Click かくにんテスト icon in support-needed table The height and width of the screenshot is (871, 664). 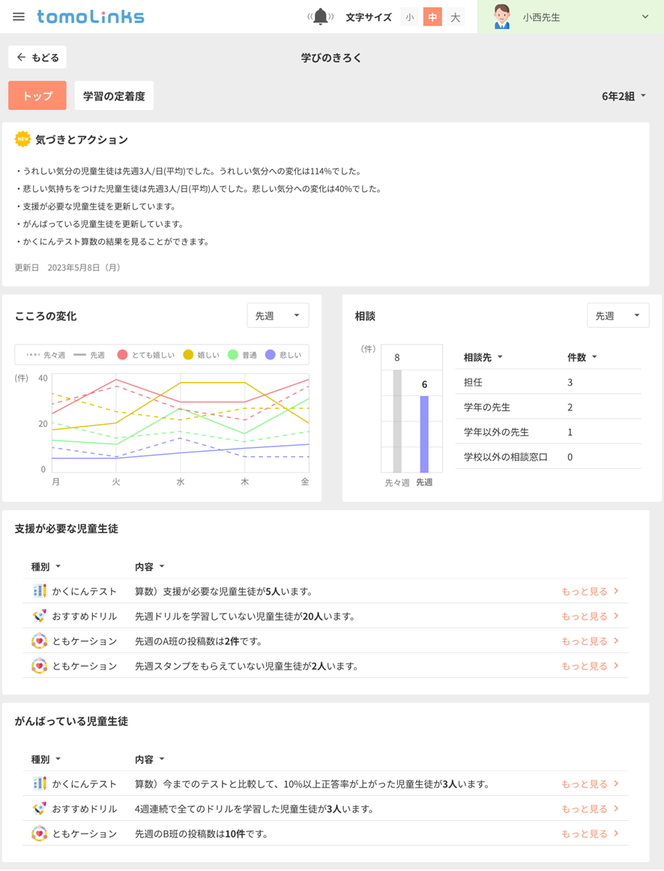click(x=40, y=591)
